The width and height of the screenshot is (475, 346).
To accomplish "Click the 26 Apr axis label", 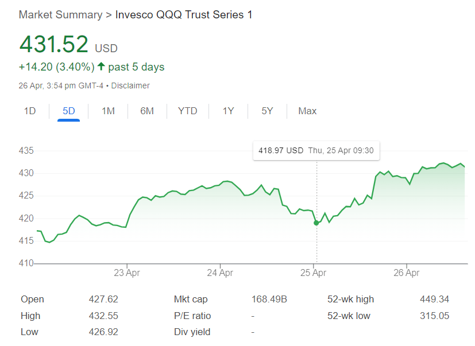I will 406,273.
